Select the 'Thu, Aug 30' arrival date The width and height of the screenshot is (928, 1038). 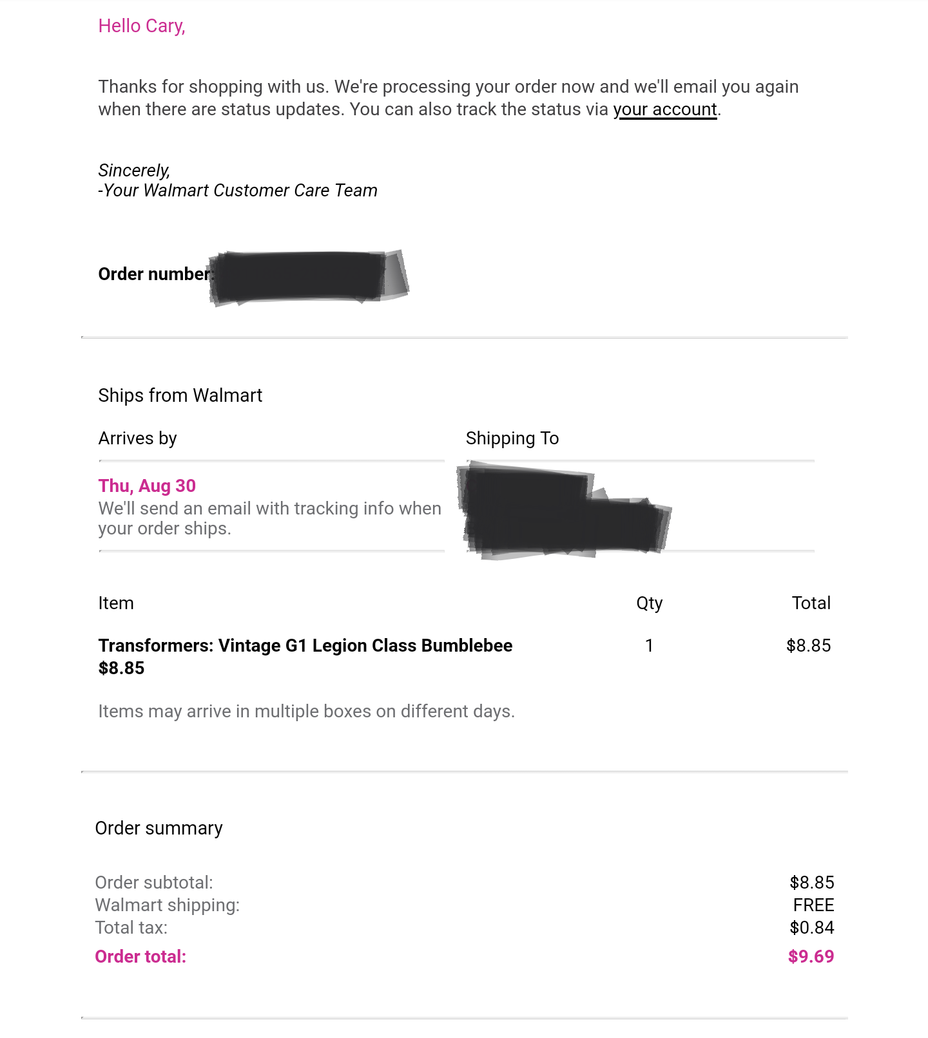coord(147,486)
